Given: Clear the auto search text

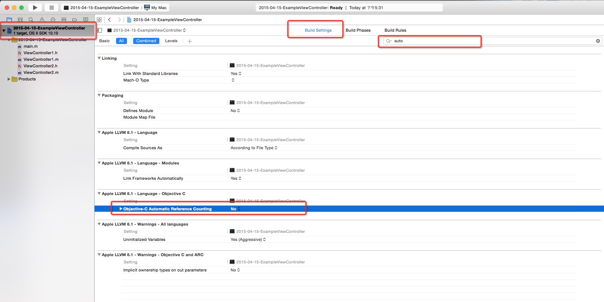Looking at the screenshot, I should pos(598,41).
